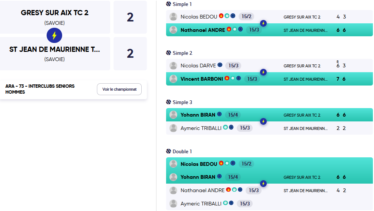Click the lightning bolt icon between team names
This screenshot has height=211, width=374.
pos(54,35)
